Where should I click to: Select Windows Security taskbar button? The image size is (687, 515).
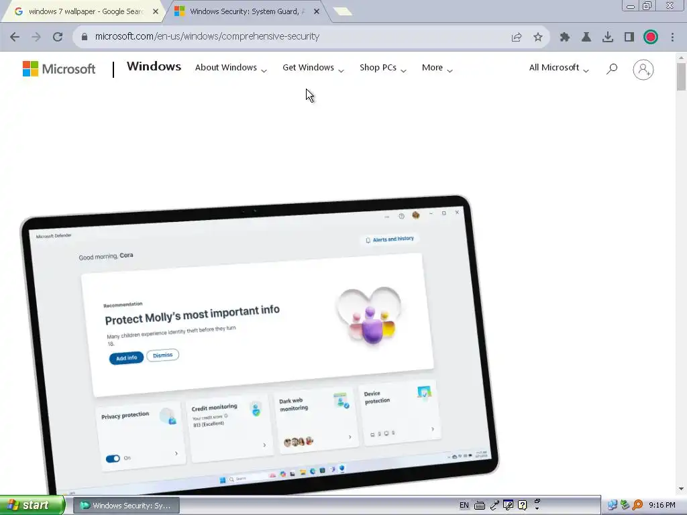click(126, 506)
